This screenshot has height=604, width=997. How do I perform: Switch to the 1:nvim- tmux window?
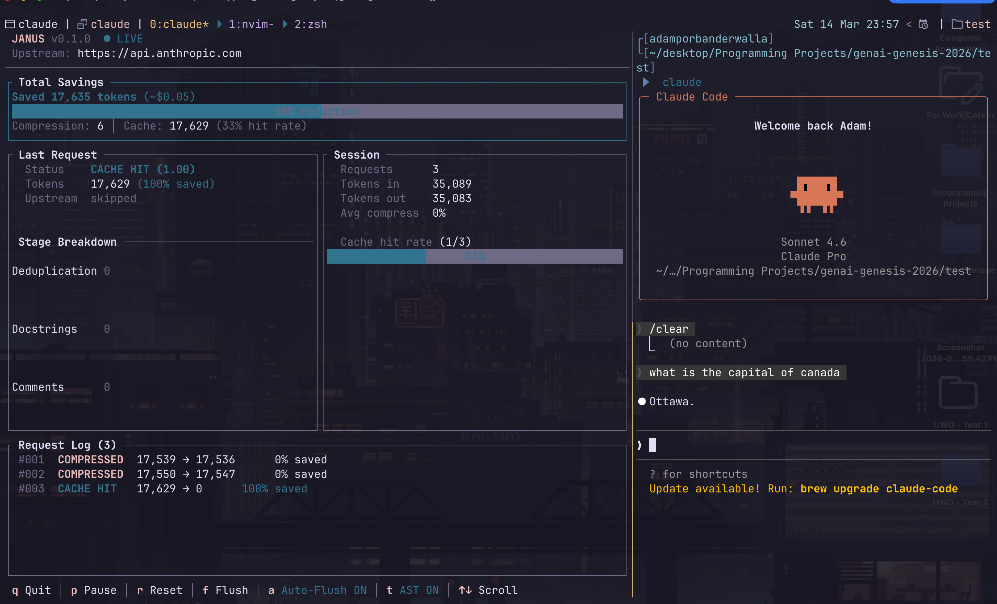[251, 24]
